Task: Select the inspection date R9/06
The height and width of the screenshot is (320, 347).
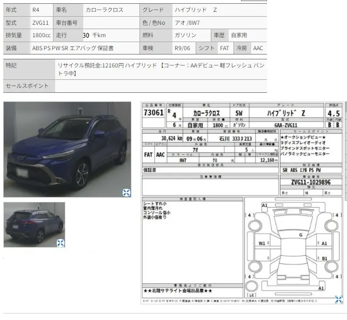Action: pos(182,48)
